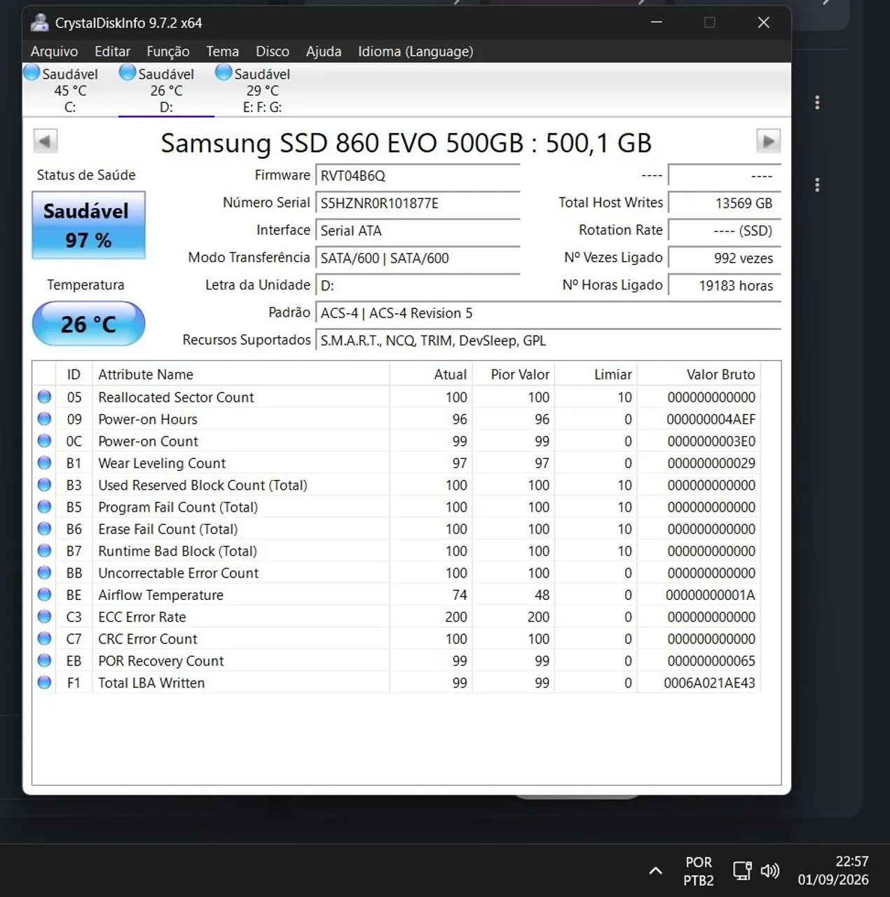The height and width of the screenshot is (897, 890).
Task: Open the Disco menu
Action: 272,51
